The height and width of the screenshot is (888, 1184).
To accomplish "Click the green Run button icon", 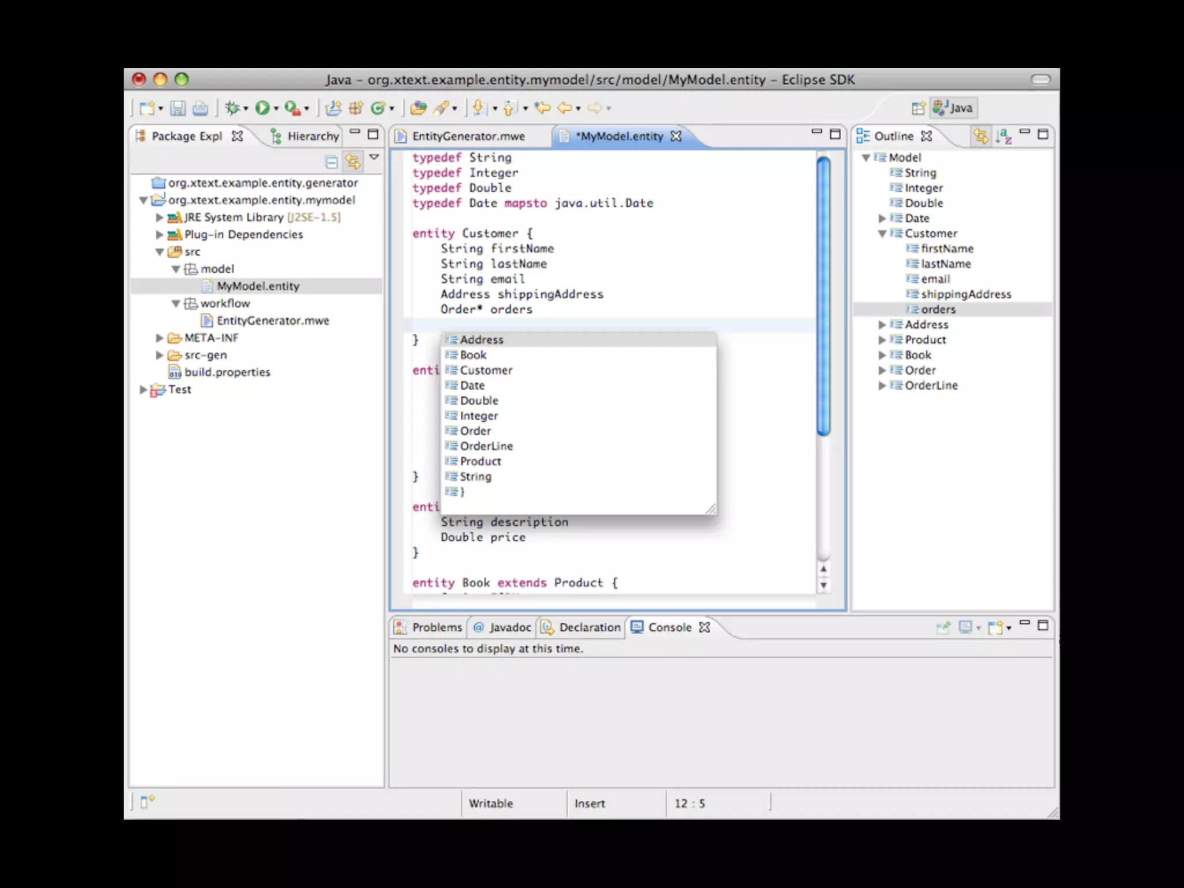I will (262, 108).
